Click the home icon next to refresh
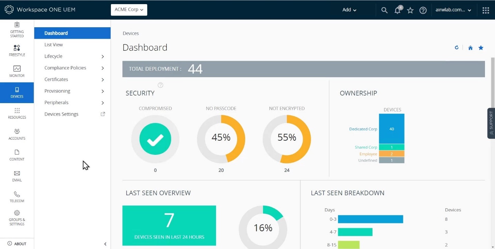 tap(470, 48)
